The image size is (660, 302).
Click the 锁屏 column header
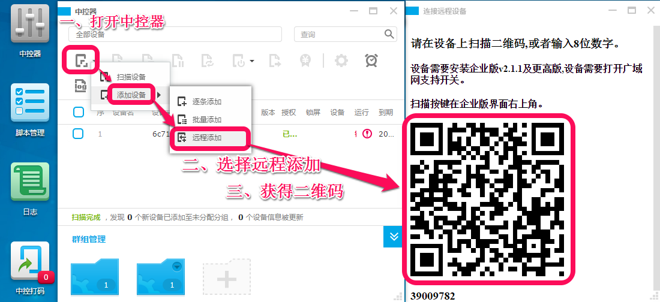click(313, 112)
